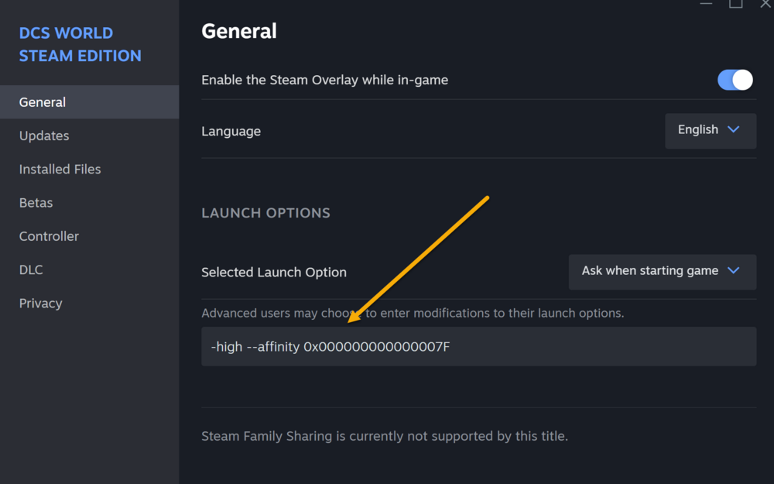Click the Launch Options section heading

265,213
